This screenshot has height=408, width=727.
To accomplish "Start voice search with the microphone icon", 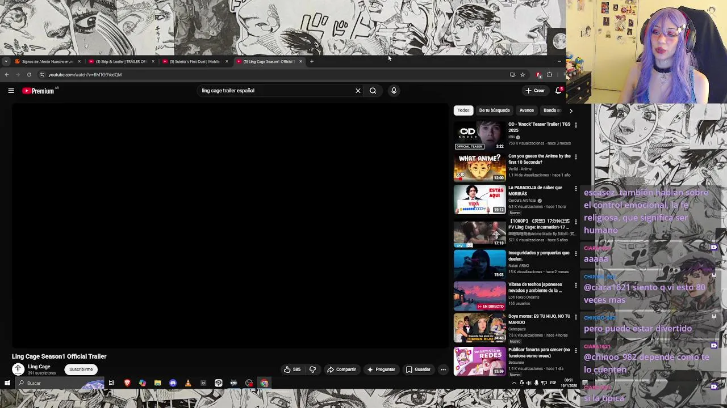I will [394, 91].
